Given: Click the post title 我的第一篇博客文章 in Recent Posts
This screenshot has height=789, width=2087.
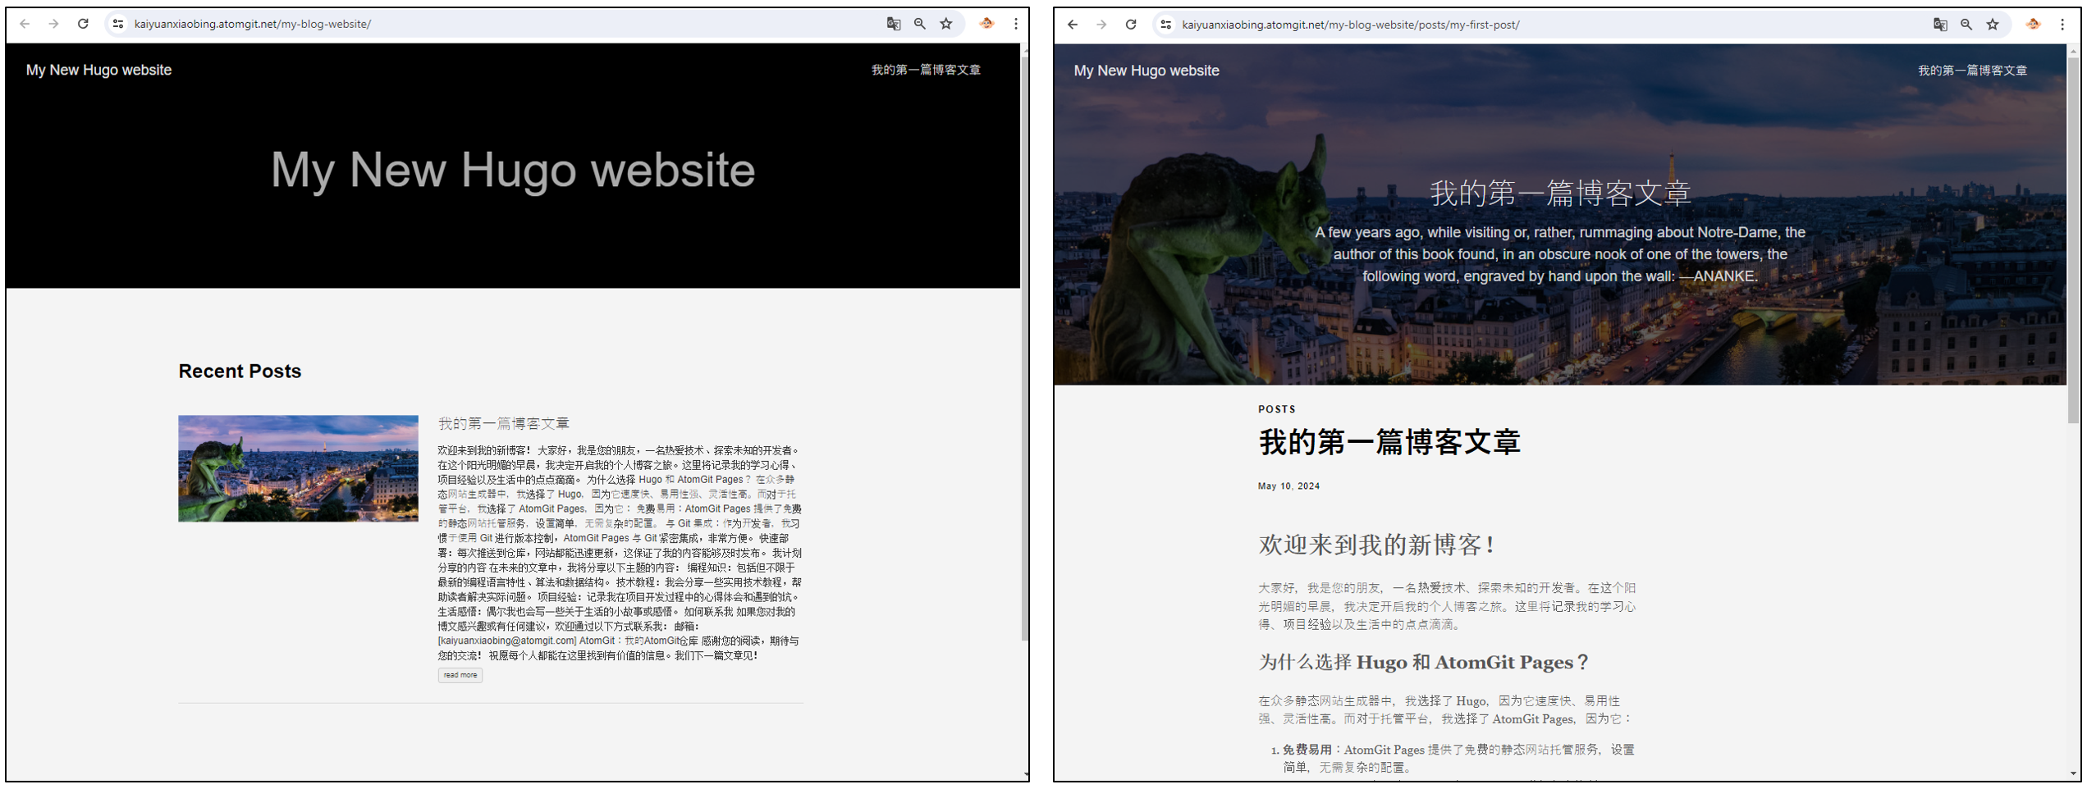Looking at the screenshot, I should tap(503, 423).
